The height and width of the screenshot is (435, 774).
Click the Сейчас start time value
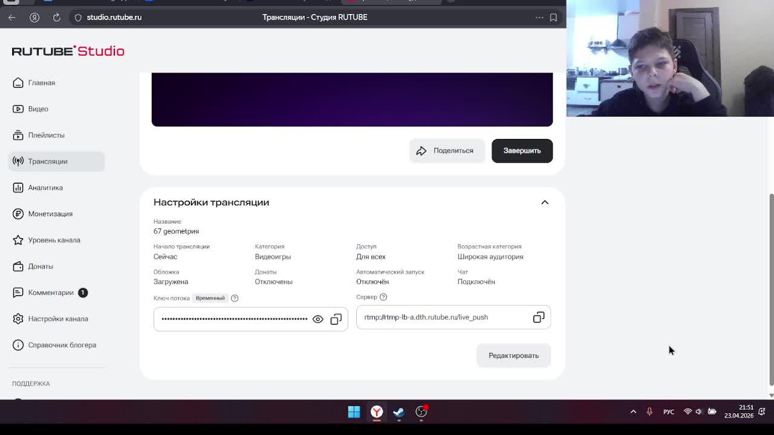click(x=165, y=257)
